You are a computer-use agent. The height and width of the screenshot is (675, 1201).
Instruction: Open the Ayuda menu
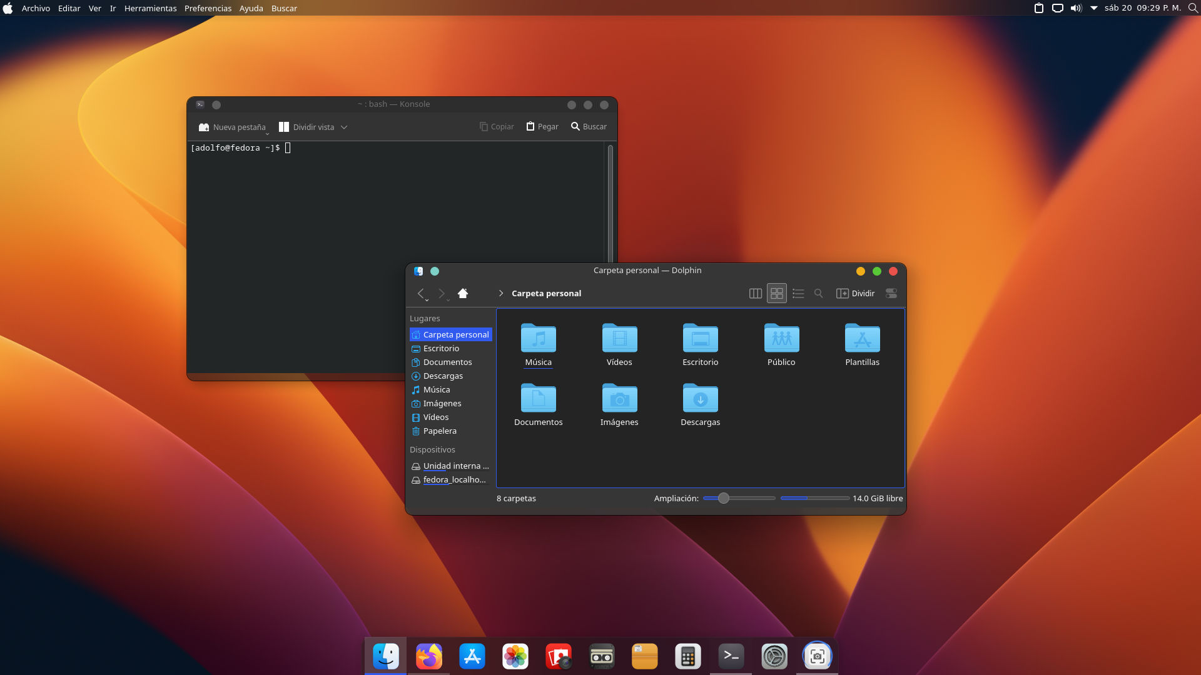(251, 8)
